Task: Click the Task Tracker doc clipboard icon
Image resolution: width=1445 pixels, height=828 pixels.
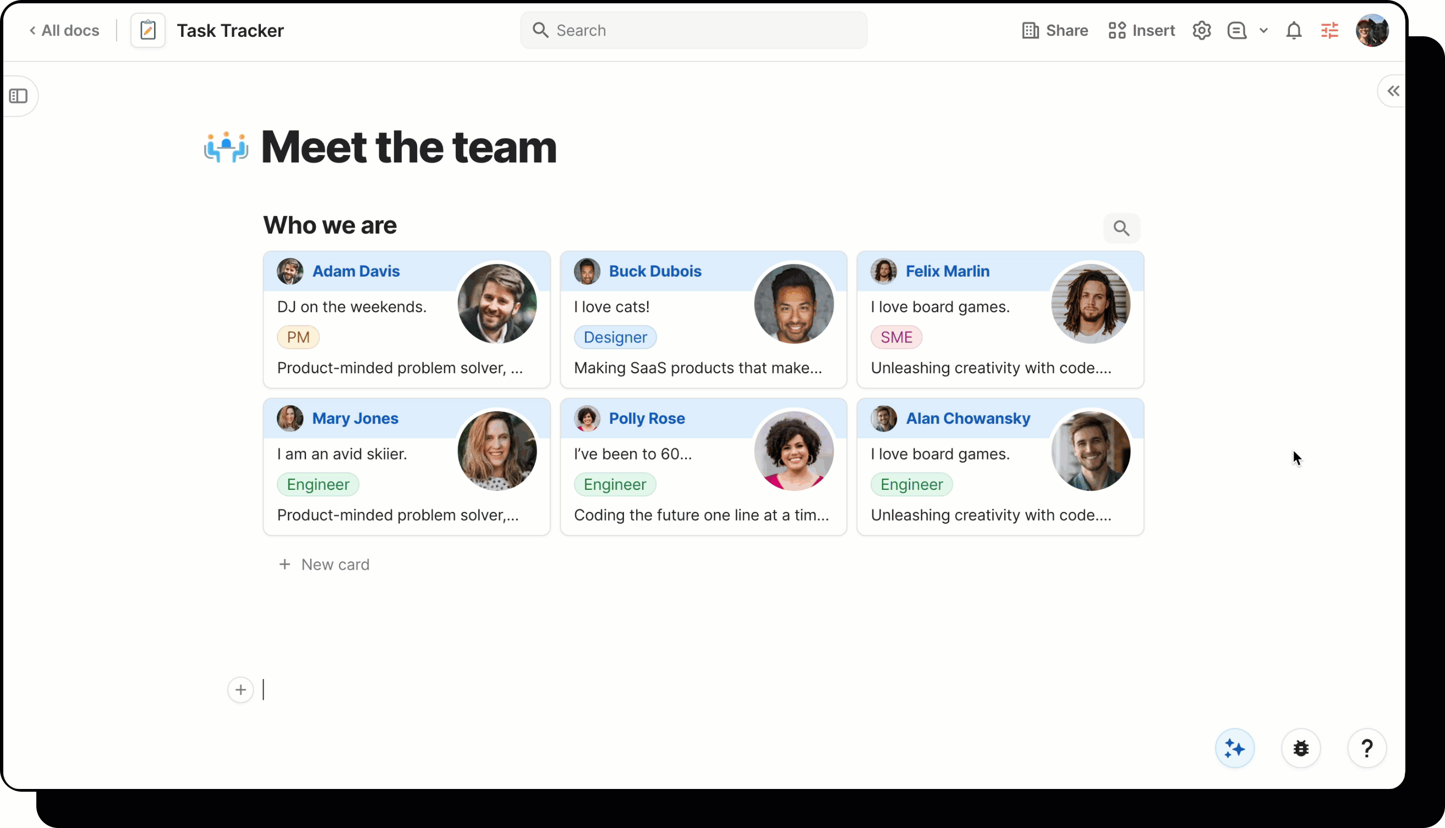Action: [x=148, y=30]
